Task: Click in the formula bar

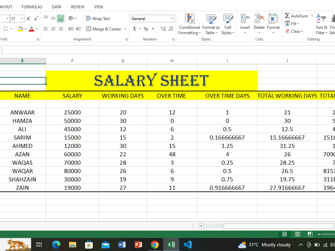Action: (169, 50)
